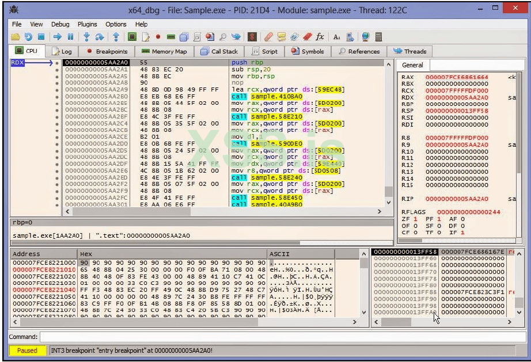The image size is (531, 362).
Task: Click the Run arrow icon
Action: pyautogui.click(x=58, y=37)
